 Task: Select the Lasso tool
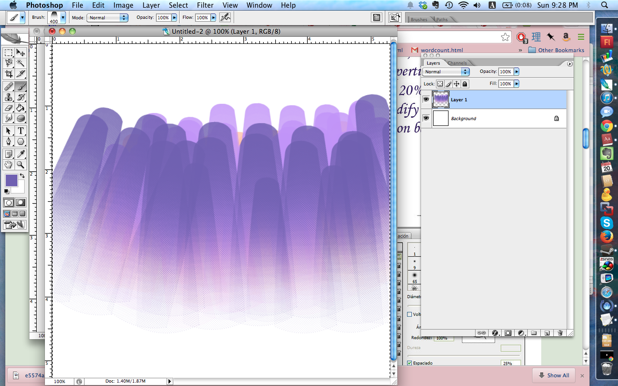[x=9, y=63]
